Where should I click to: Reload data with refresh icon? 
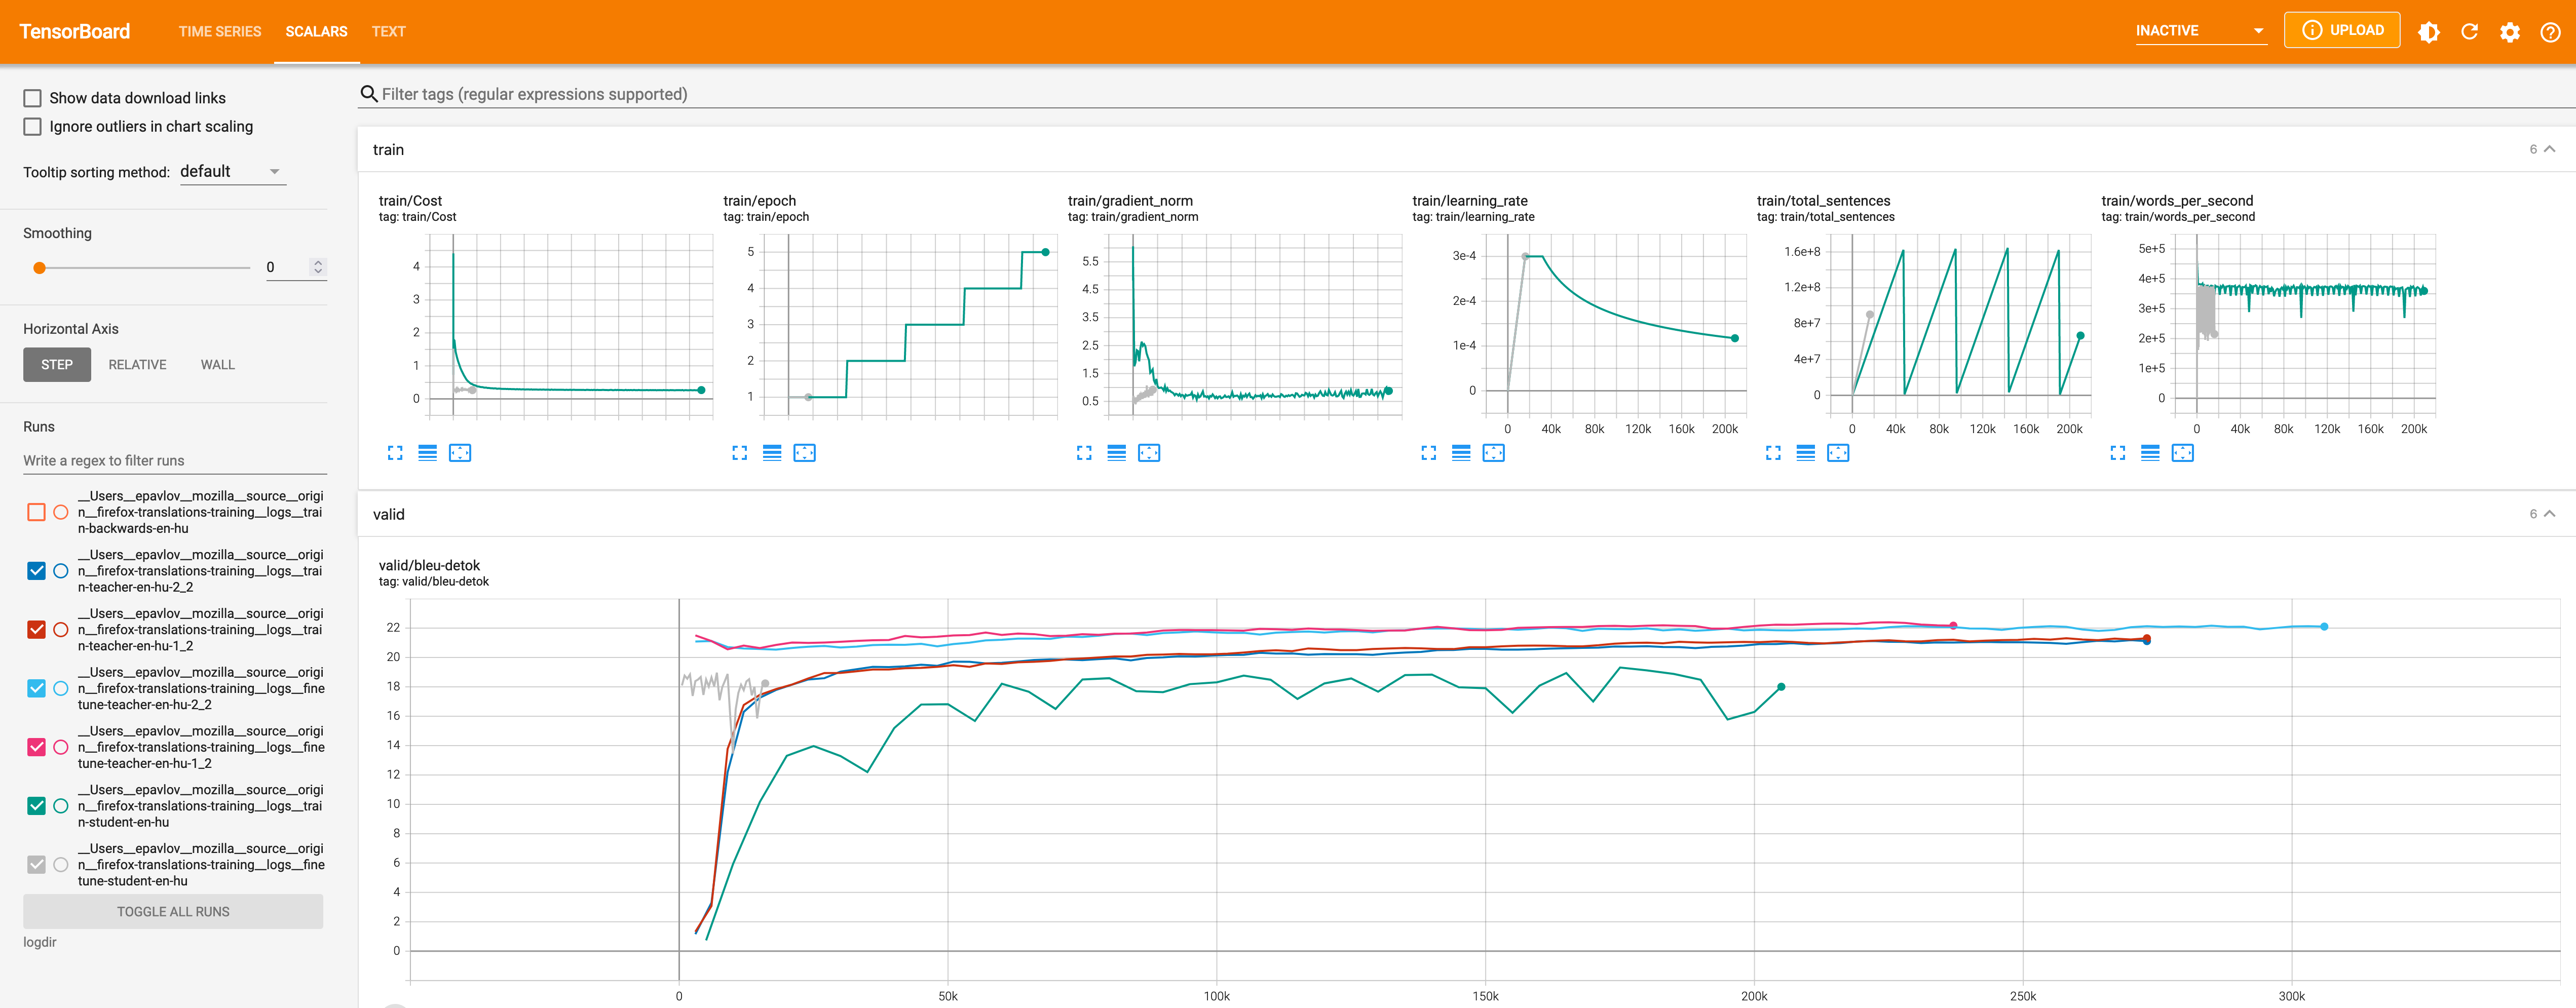click(x=2469, y=32)
